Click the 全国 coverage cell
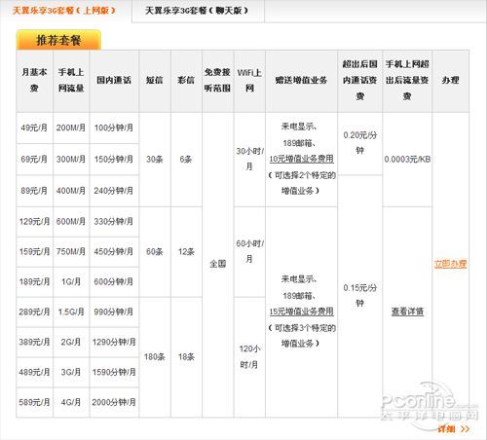Image resolution: width=487 pixels, height=440 pixels. tap(217, 264)
